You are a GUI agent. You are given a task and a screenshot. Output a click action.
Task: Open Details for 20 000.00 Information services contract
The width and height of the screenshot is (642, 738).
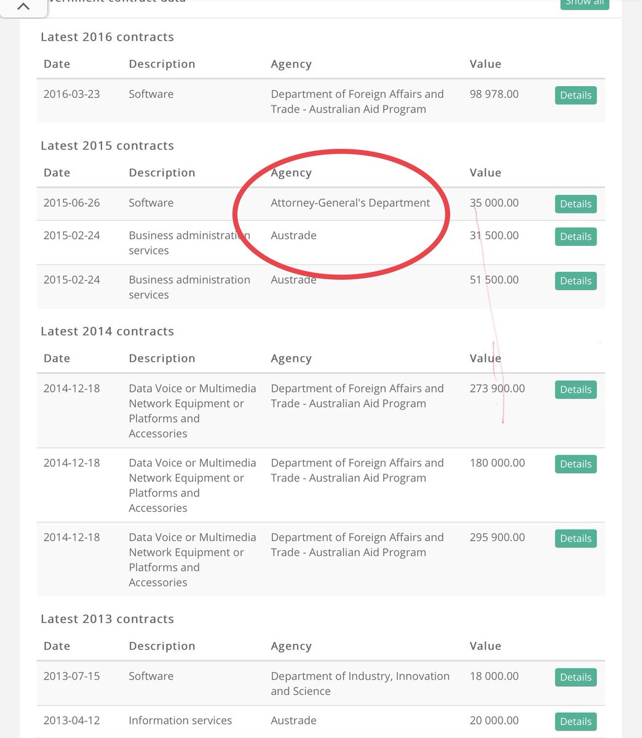(x=576, y=722)
